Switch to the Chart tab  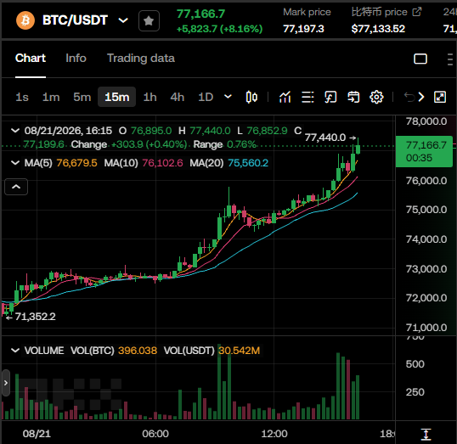pos(31,59)
